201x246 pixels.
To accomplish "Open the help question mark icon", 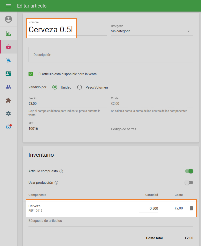I will (x=8, y=127).
